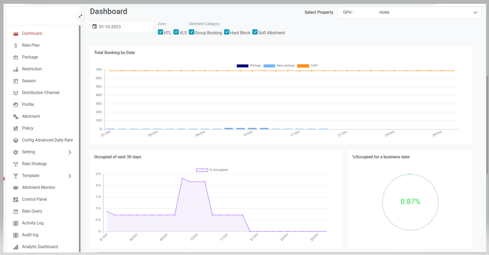
Task: Uncheck the Soft Allotment checkbox
Action: coord(255,32)
